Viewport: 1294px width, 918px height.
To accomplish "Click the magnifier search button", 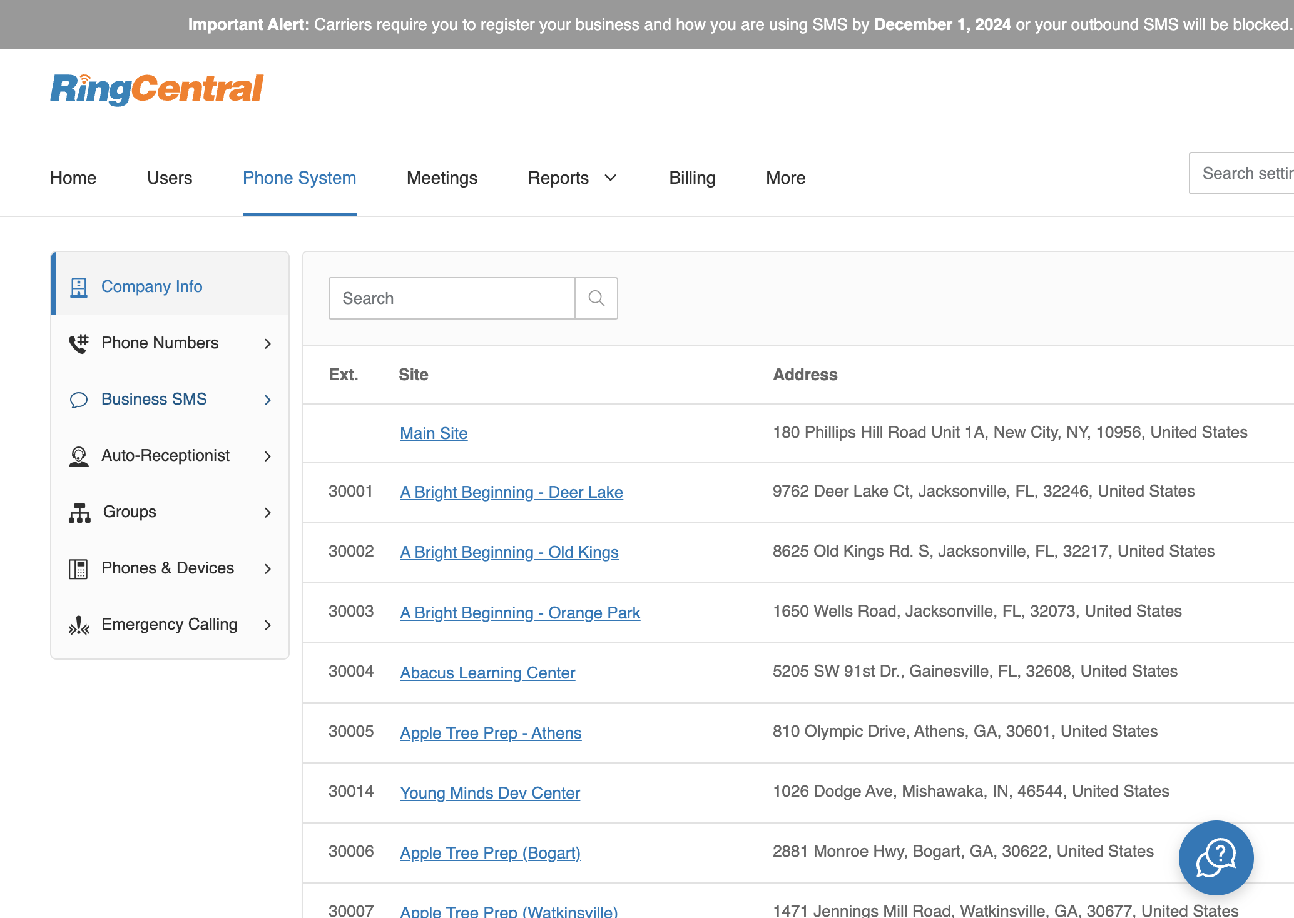I will pos(596,298).
